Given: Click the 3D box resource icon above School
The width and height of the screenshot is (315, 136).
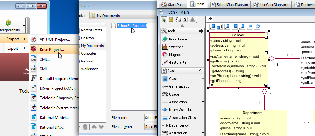Looking at the screenshot, I should click(257, 27).
